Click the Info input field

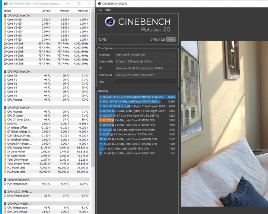(x=145, y=82)
